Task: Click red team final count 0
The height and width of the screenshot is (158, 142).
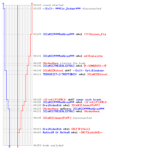Action: (18, 147)
